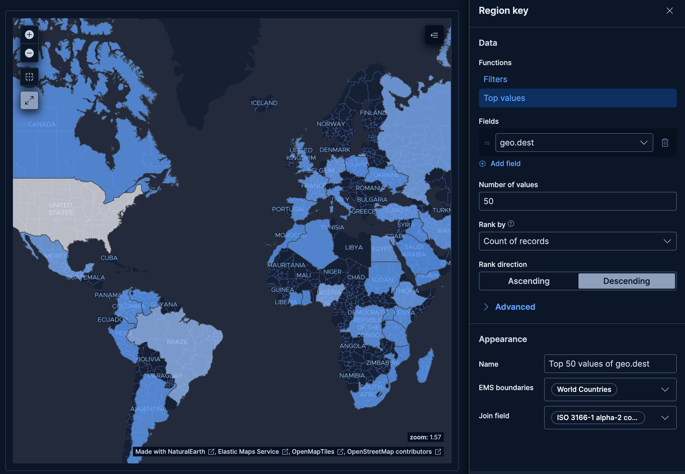This screenshot has height=474, width=685.
Task: Click the fit-to-data bounds icon
Action: coord(29,77)
